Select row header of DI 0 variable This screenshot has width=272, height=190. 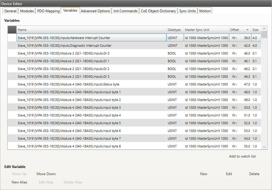tap(12, 53)
